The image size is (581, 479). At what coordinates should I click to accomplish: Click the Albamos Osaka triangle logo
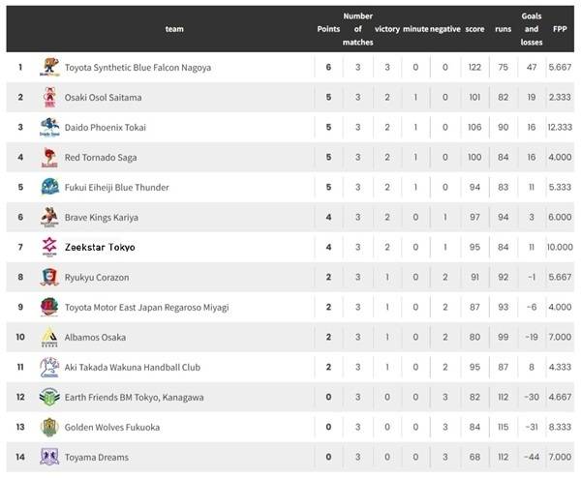[x=49, y=337]
